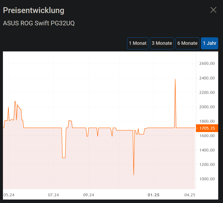Switch to the 6 Monate view
Viewport: 223px width, 203px height.
point(187,43)
